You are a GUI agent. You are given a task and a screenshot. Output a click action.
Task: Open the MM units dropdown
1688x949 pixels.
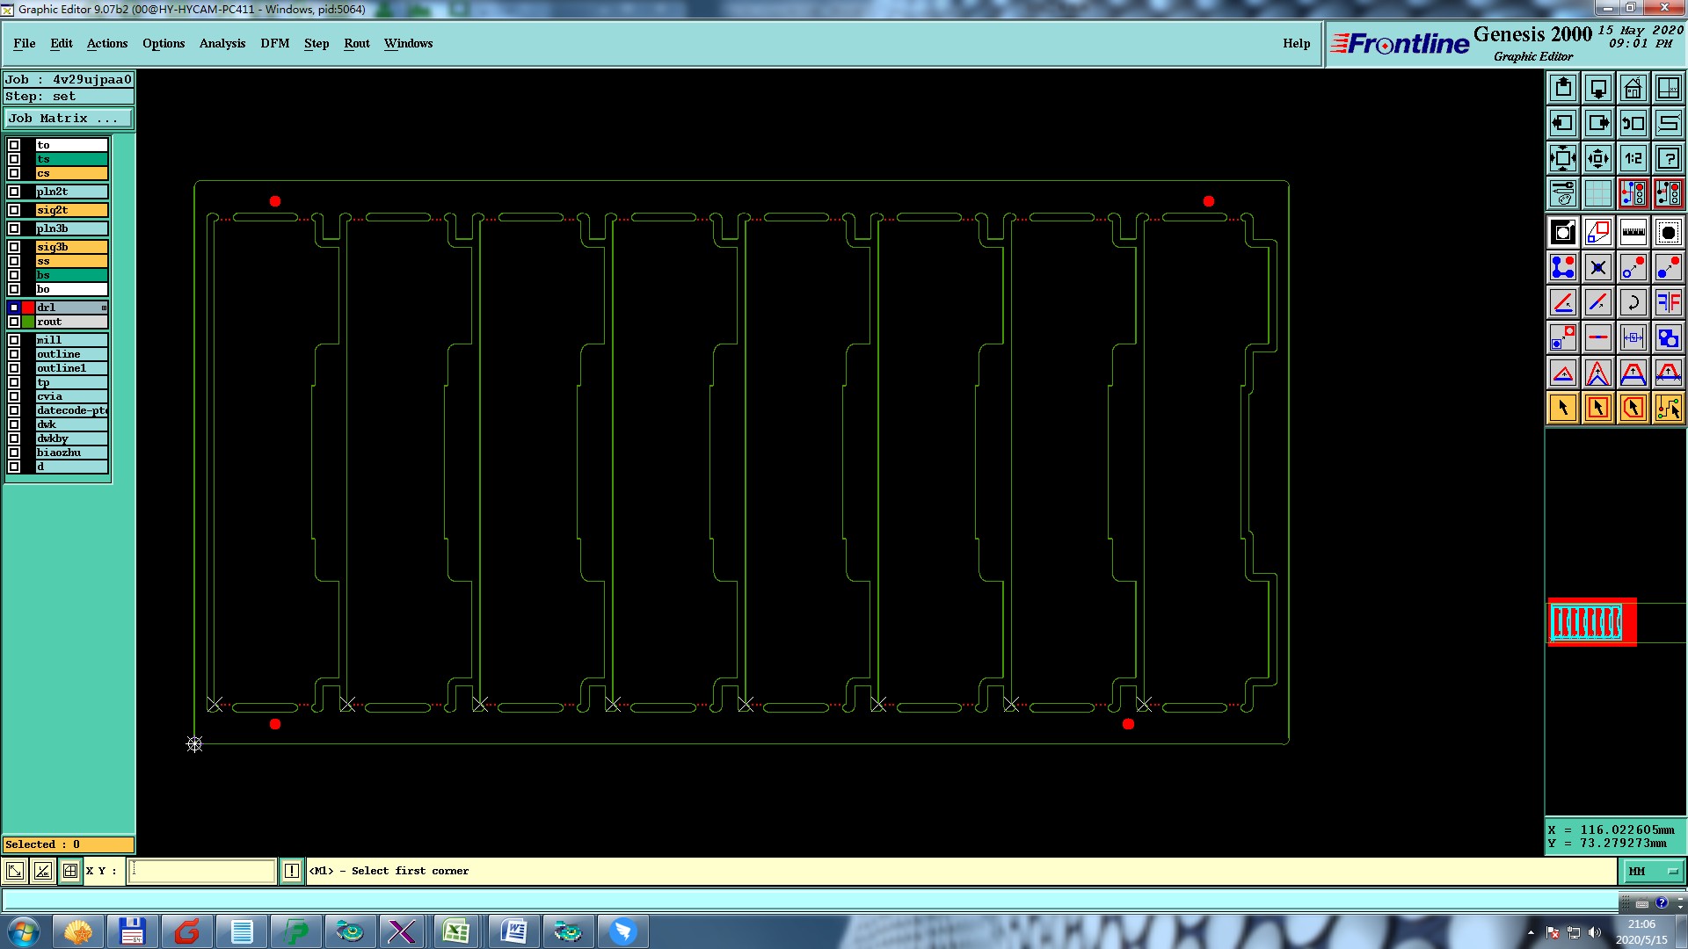1653,871
